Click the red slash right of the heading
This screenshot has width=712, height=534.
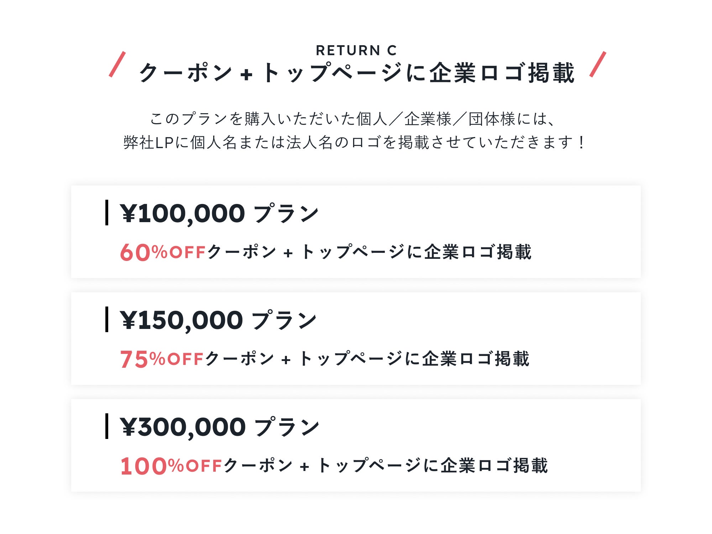click(598, 64)
